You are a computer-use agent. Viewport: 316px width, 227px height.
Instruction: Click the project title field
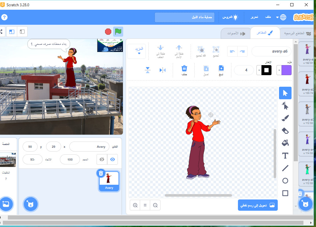point(185,17)
